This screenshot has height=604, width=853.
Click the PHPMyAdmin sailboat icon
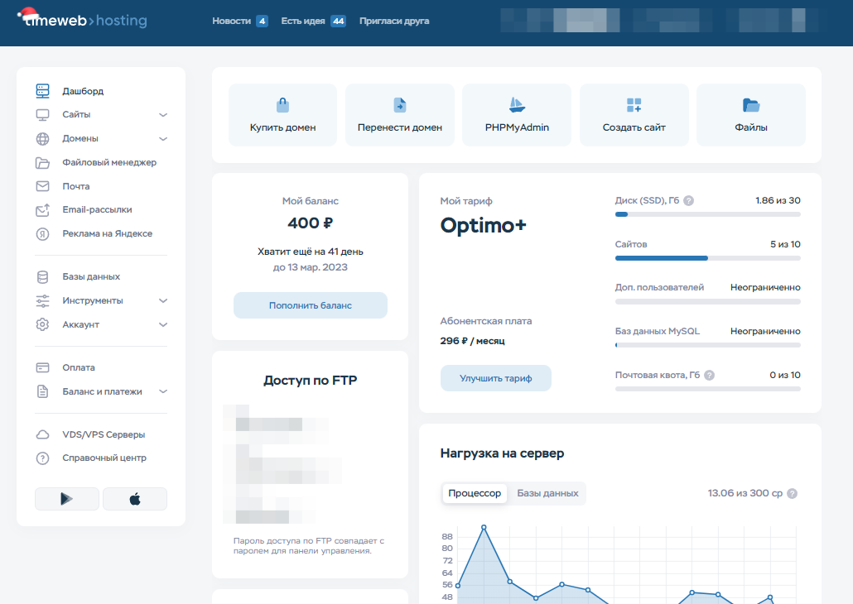(517, 105)
